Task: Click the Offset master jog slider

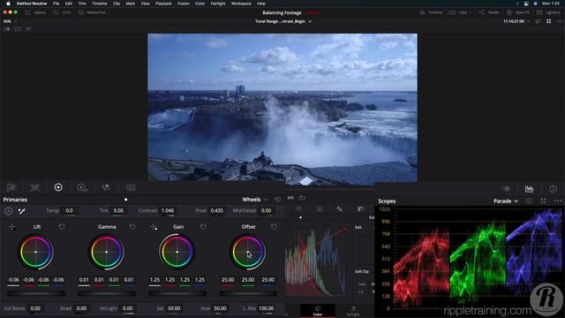Action: pyautogui.click(x=248, y=293)
